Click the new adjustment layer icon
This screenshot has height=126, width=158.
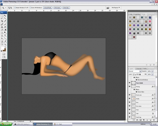coord(144,120)
